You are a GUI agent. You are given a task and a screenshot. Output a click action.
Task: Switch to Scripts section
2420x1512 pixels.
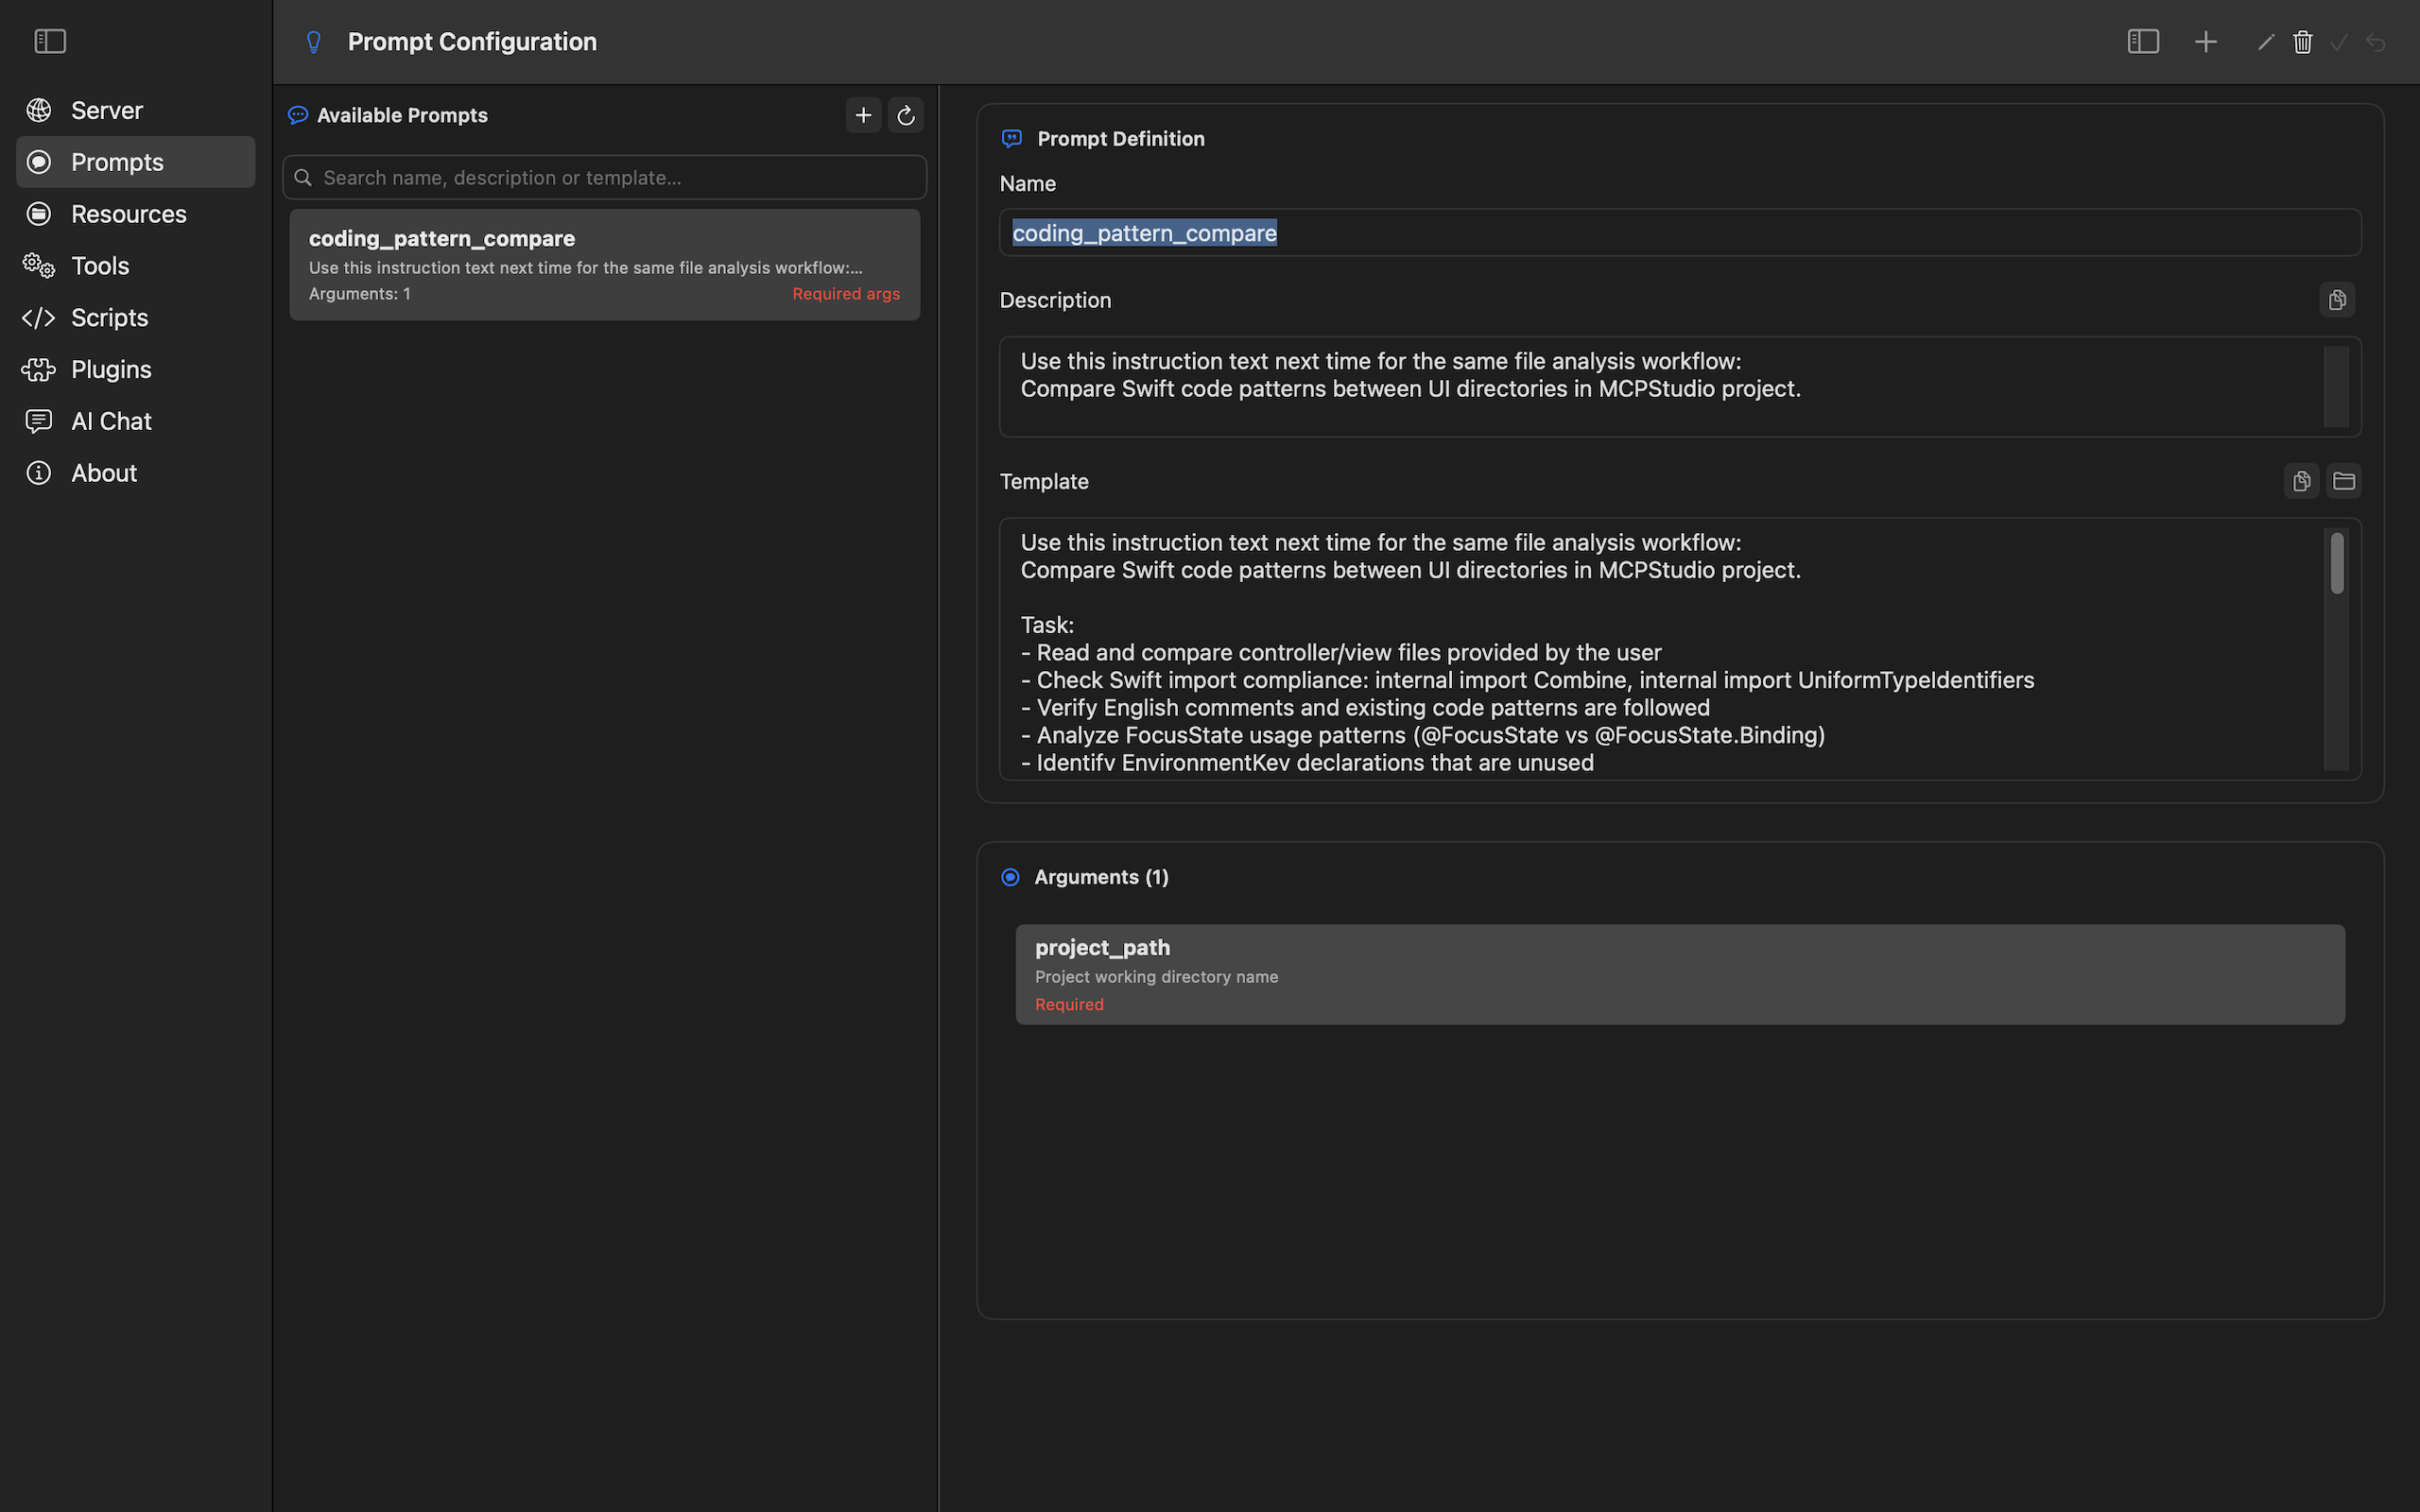[136, 318]
